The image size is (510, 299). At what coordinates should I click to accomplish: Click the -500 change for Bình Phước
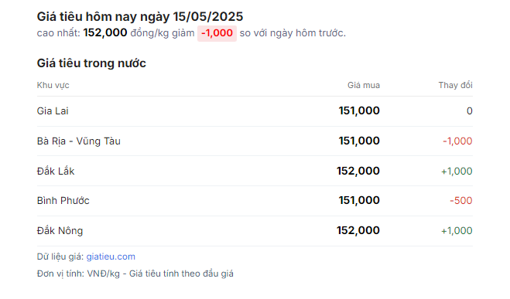(461, 201)
